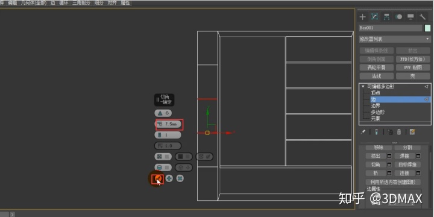Toggle the disabled smooth type caddy option

(x=183, y=157)
